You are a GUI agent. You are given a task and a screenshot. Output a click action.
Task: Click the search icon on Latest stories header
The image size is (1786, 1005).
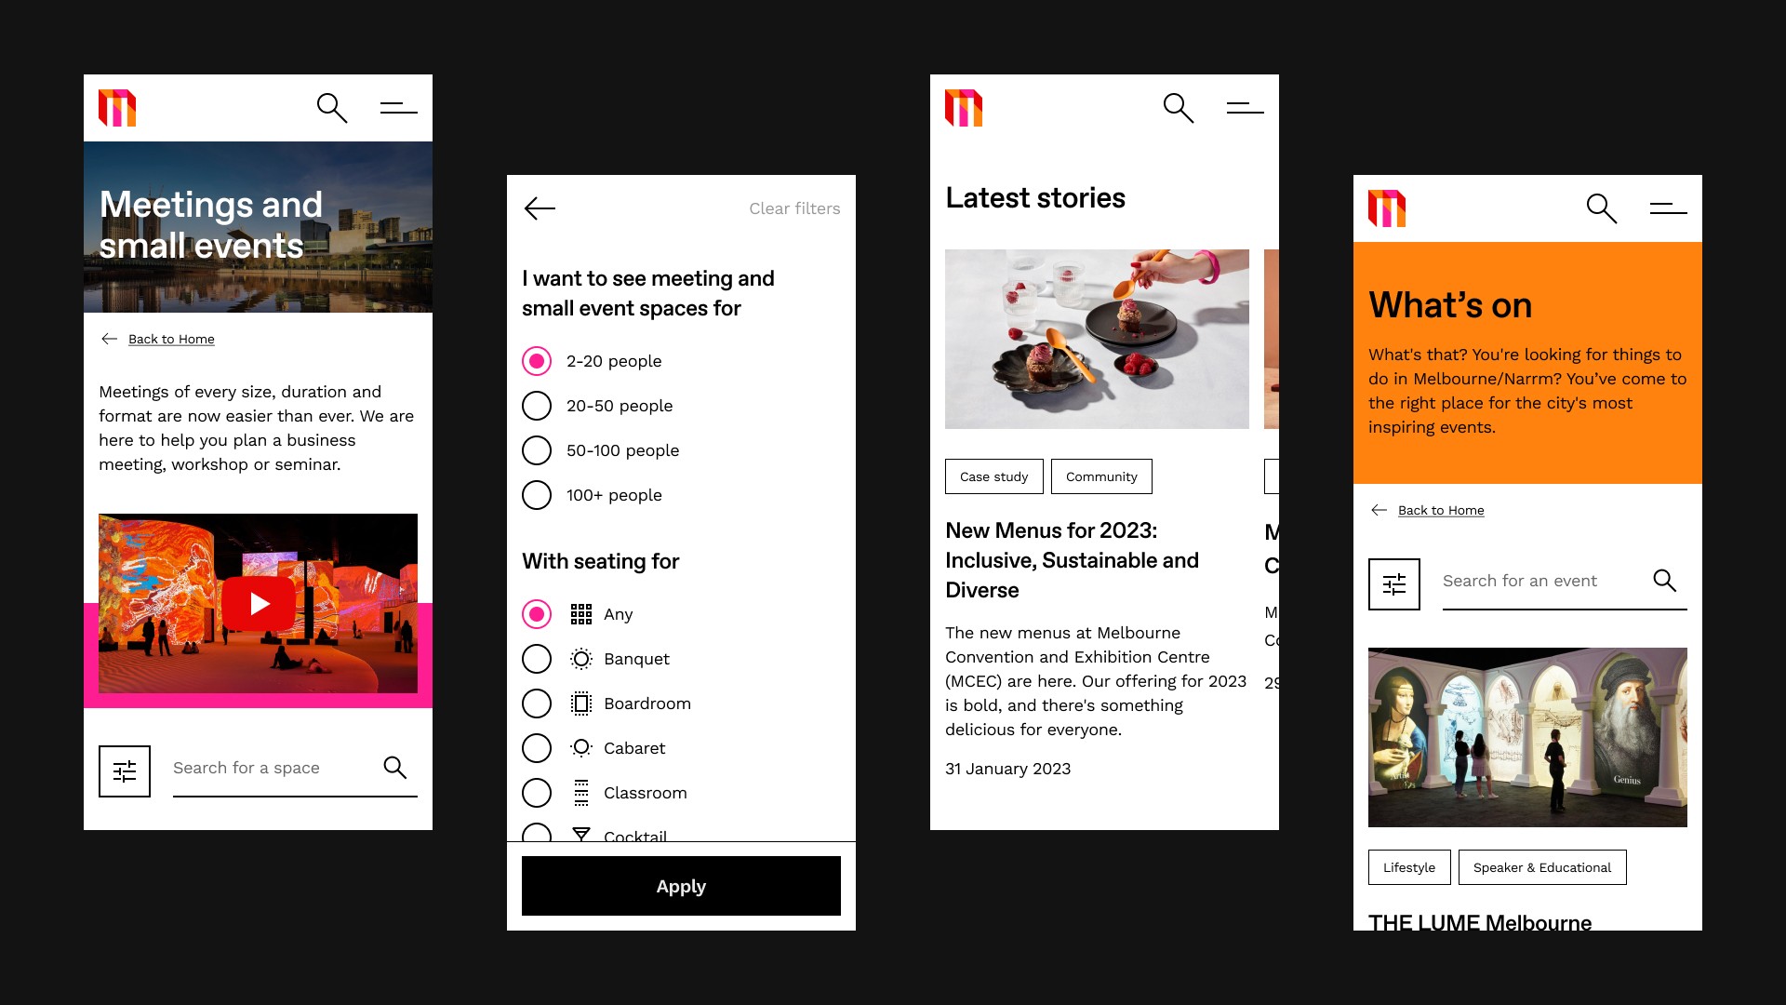pos(1178,108)
